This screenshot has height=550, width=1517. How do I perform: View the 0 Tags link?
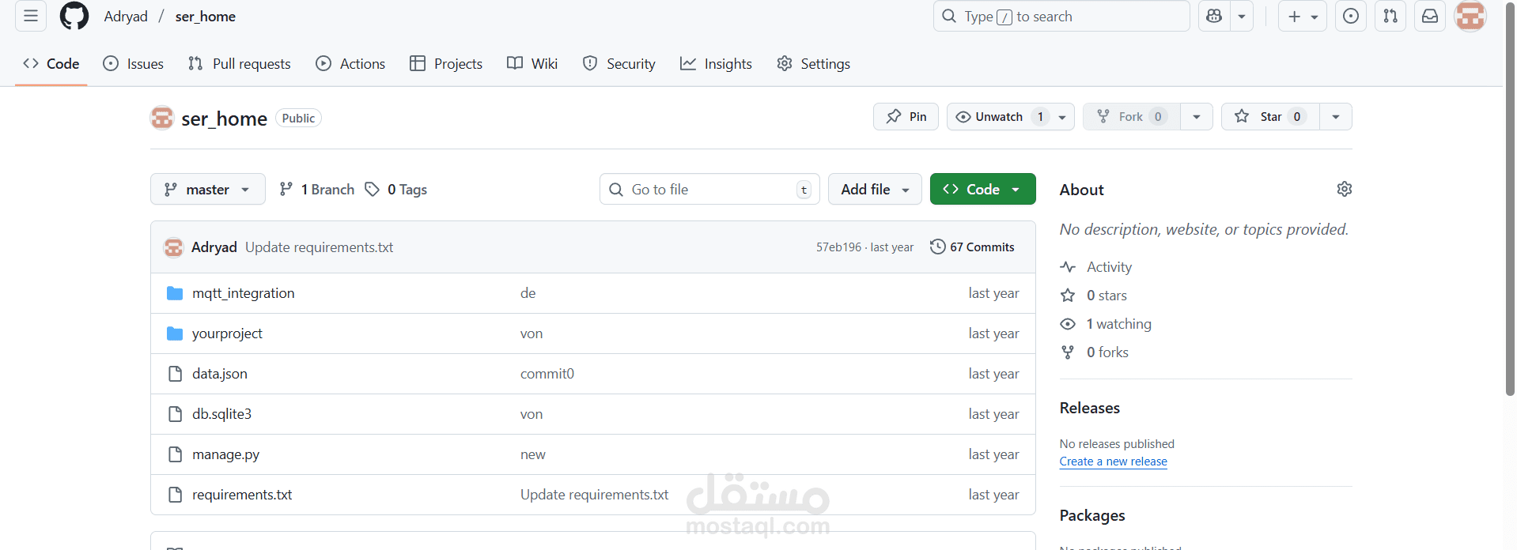click(x=395, y=190)
